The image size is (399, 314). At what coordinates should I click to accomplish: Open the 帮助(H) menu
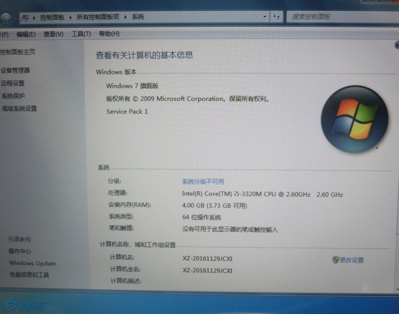[109, 34]
